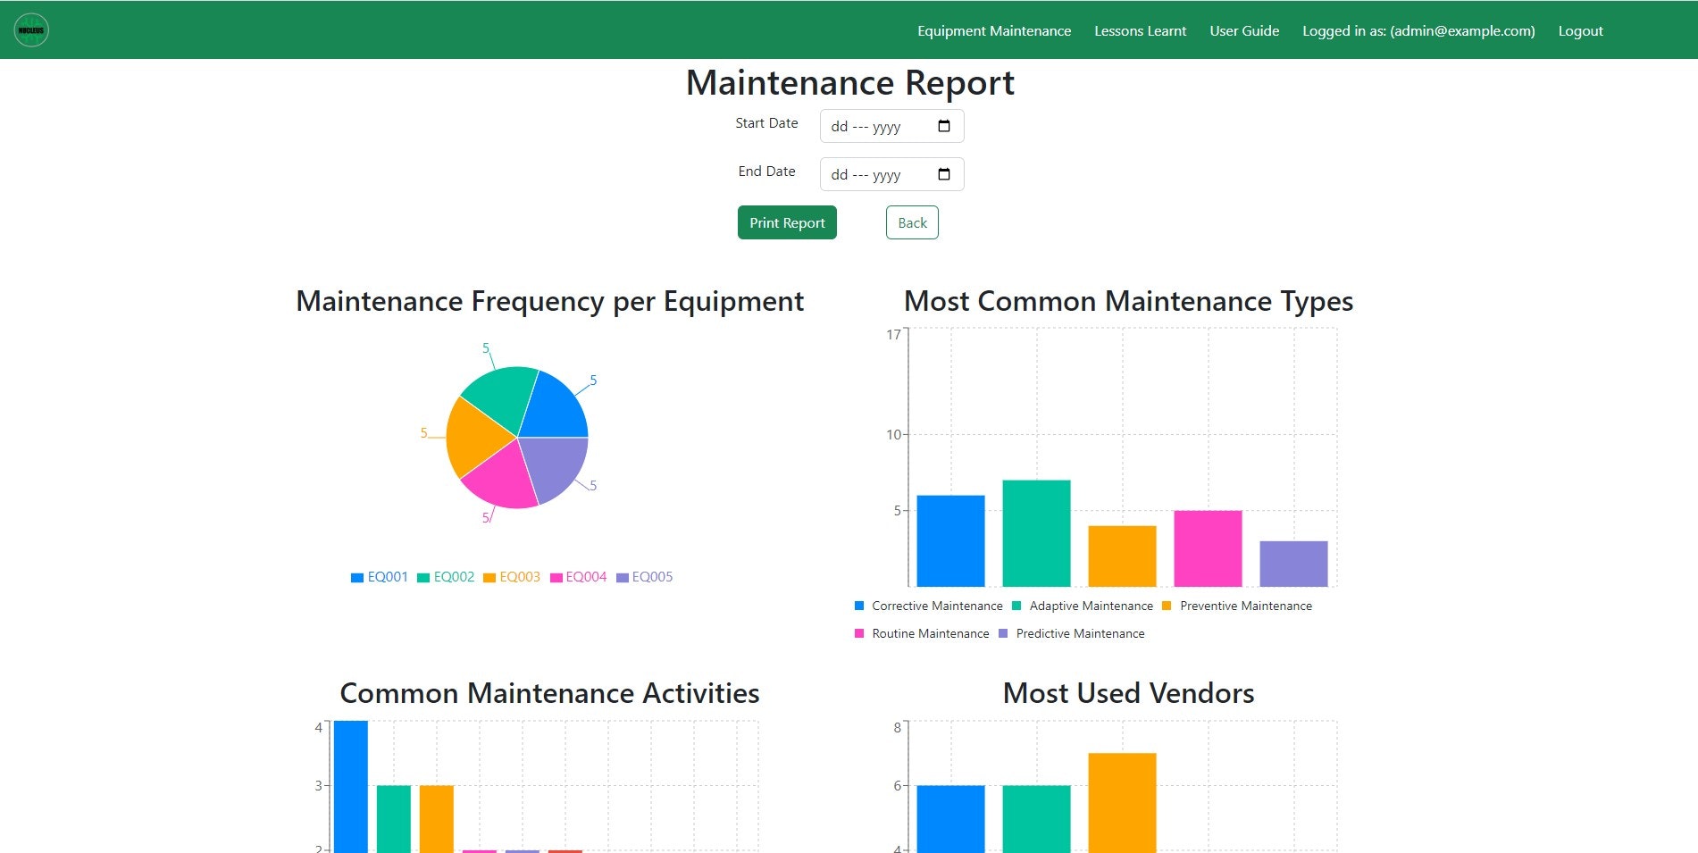Click the Adaptive Maintenance legend entry
This screenshot has height=853, width=1698.
(1083, 606)
